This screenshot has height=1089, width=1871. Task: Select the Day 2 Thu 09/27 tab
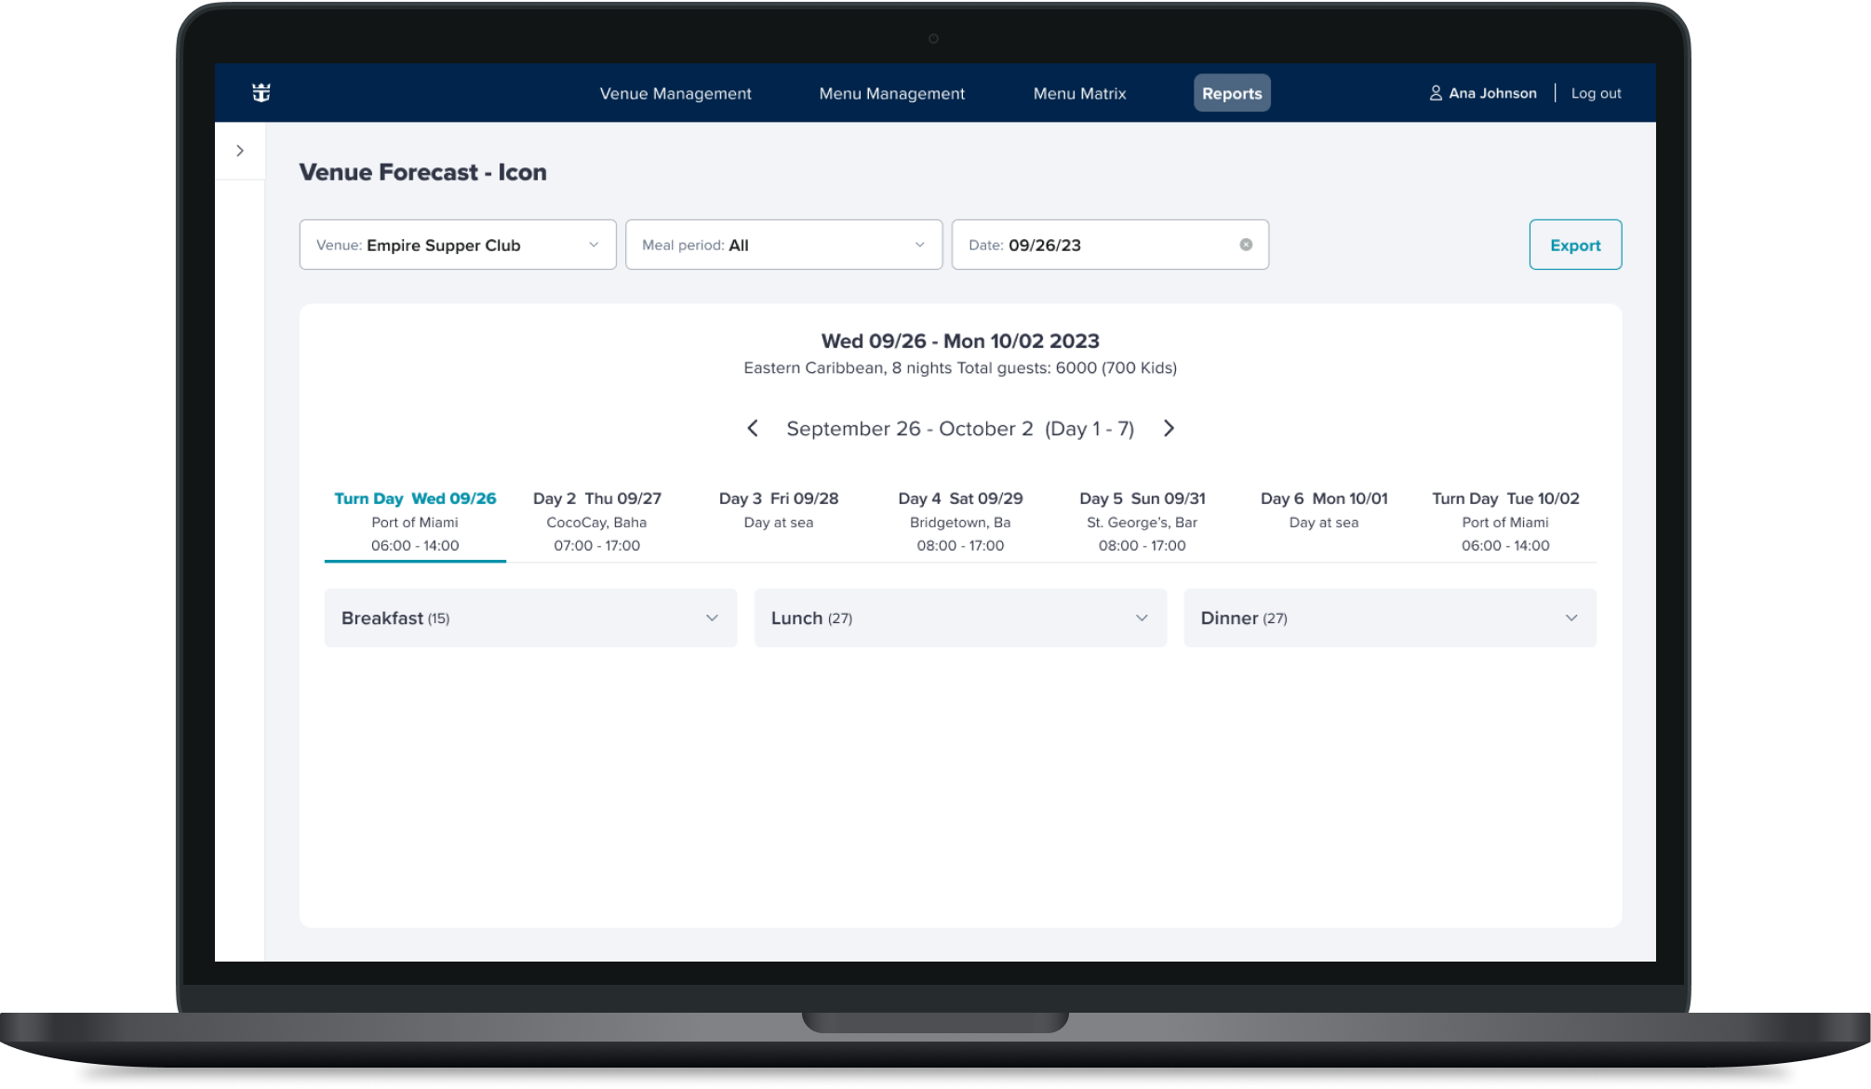click(596, 521)
